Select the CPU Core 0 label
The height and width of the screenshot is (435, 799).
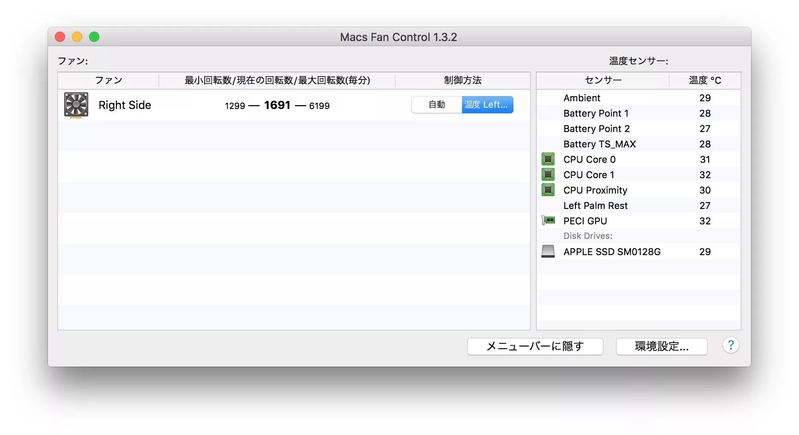click(589, 159)
